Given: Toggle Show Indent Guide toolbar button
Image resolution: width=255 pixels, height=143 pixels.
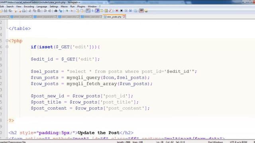Looking at the screenshot, I should pyautogui.click(x=97, y=11).
